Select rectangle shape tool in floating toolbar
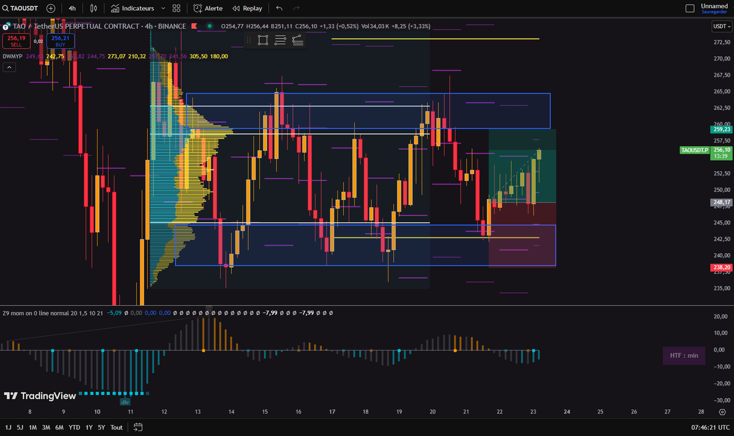This screenshot has width=734, height=436. pyautogui.click(x=263, y=40)
